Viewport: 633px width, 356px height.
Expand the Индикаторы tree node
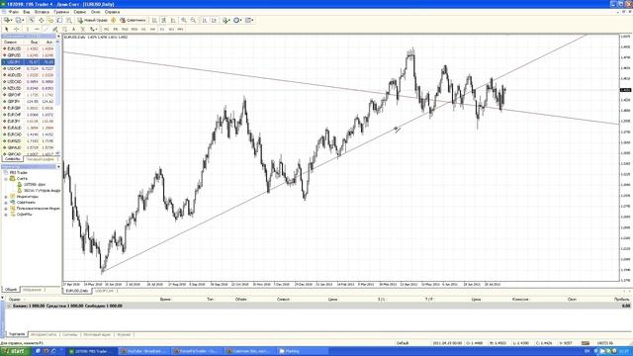click(x=6, y=197)
